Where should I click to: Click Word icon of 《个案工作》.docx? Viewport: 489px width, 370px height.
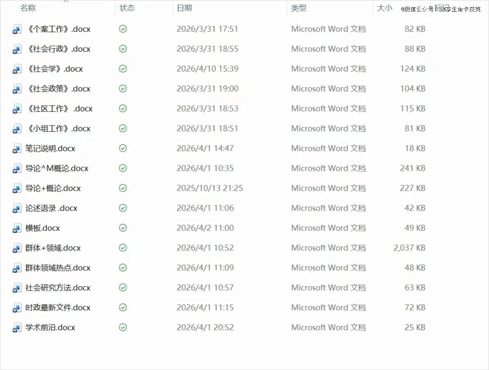click(x=17, y=29)
